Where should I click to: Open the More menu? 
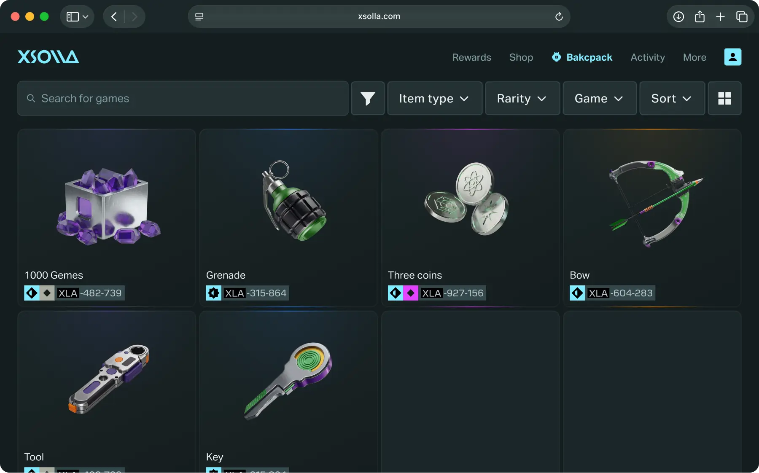tap(694, 57)
